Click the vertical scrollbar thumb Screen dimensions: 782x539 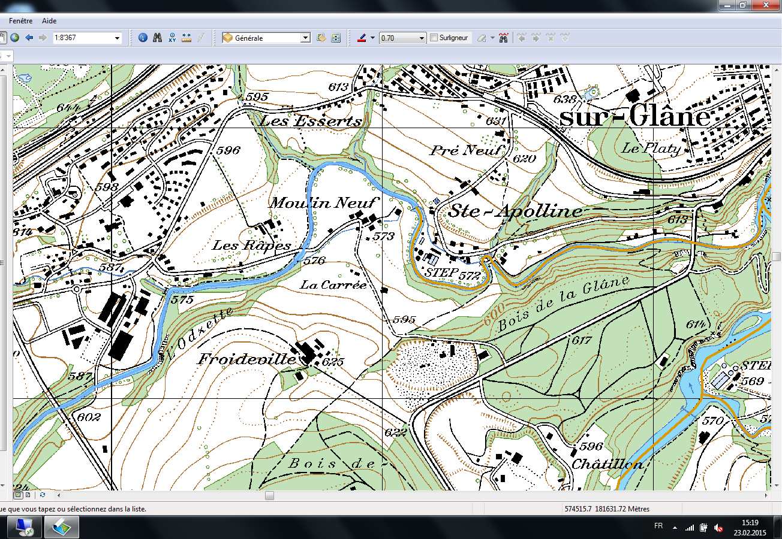[777, 256]
